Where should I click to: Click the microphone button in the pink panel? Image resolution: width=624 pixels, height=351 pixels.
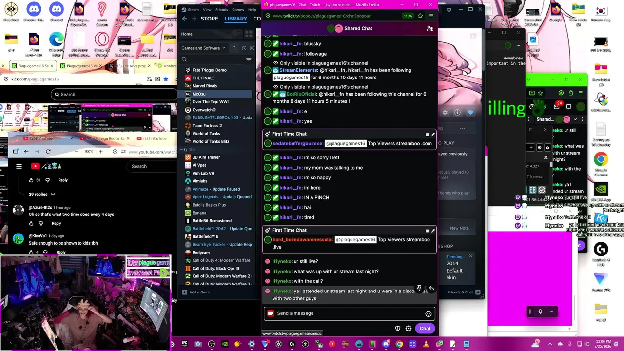click(540, 312)
